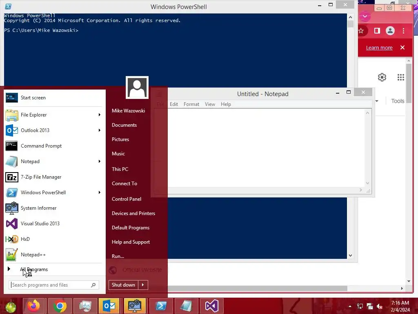Image resolution: width=418 pixels, height=314 pixels.
Task: Click Chrome profile avatar icon
Action: click(390, 31)
